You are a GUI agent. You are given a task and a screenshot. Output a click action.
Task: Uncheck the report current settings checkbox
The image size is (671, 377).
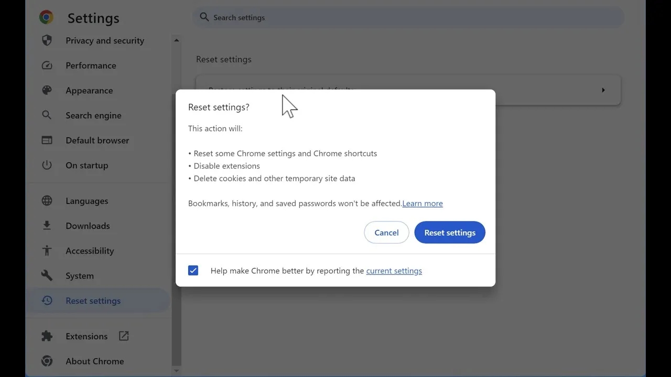[x=193, y=271]
